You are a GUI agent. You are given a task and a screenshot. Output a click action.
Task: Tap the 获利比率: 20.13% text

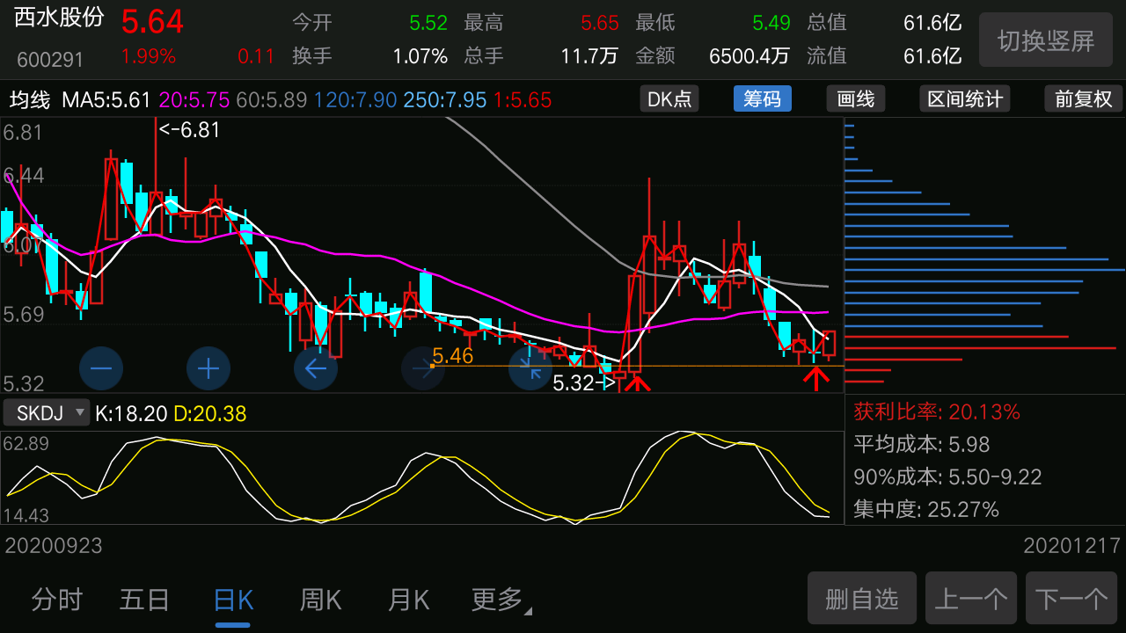point(937,411)
